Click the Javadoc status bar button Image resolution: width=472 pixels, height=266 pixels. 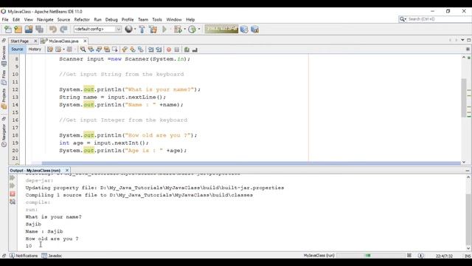(x=52, y=256)
